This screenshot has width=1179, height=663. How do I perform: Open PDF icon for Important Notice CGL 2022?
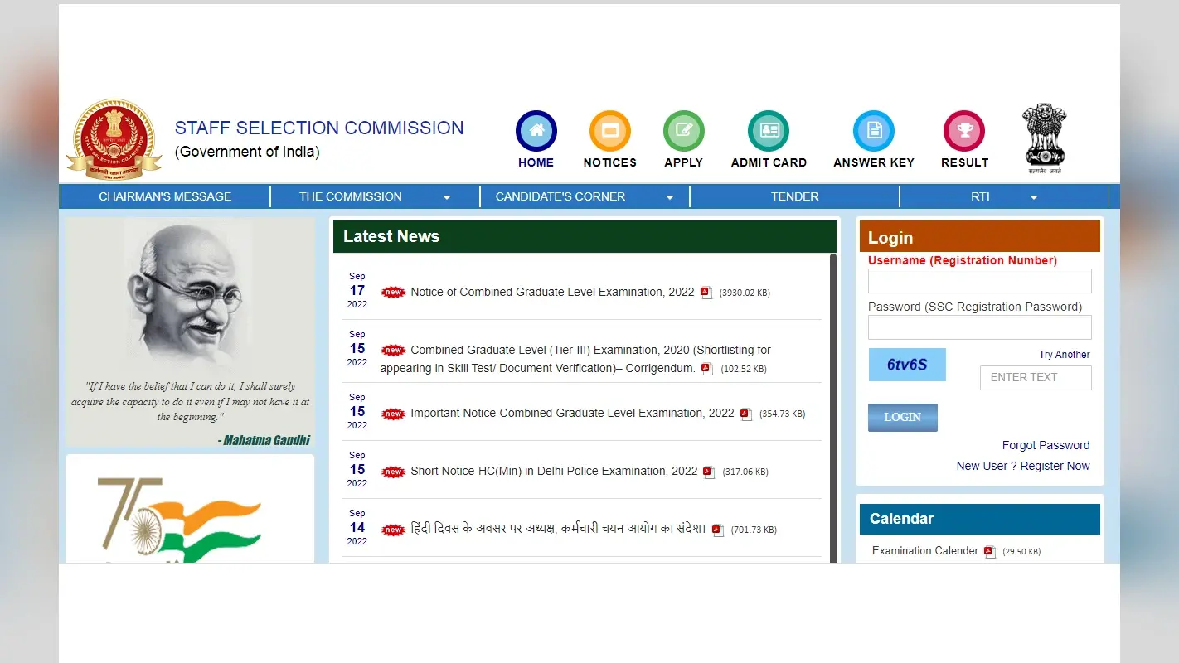tap(746, 414)
